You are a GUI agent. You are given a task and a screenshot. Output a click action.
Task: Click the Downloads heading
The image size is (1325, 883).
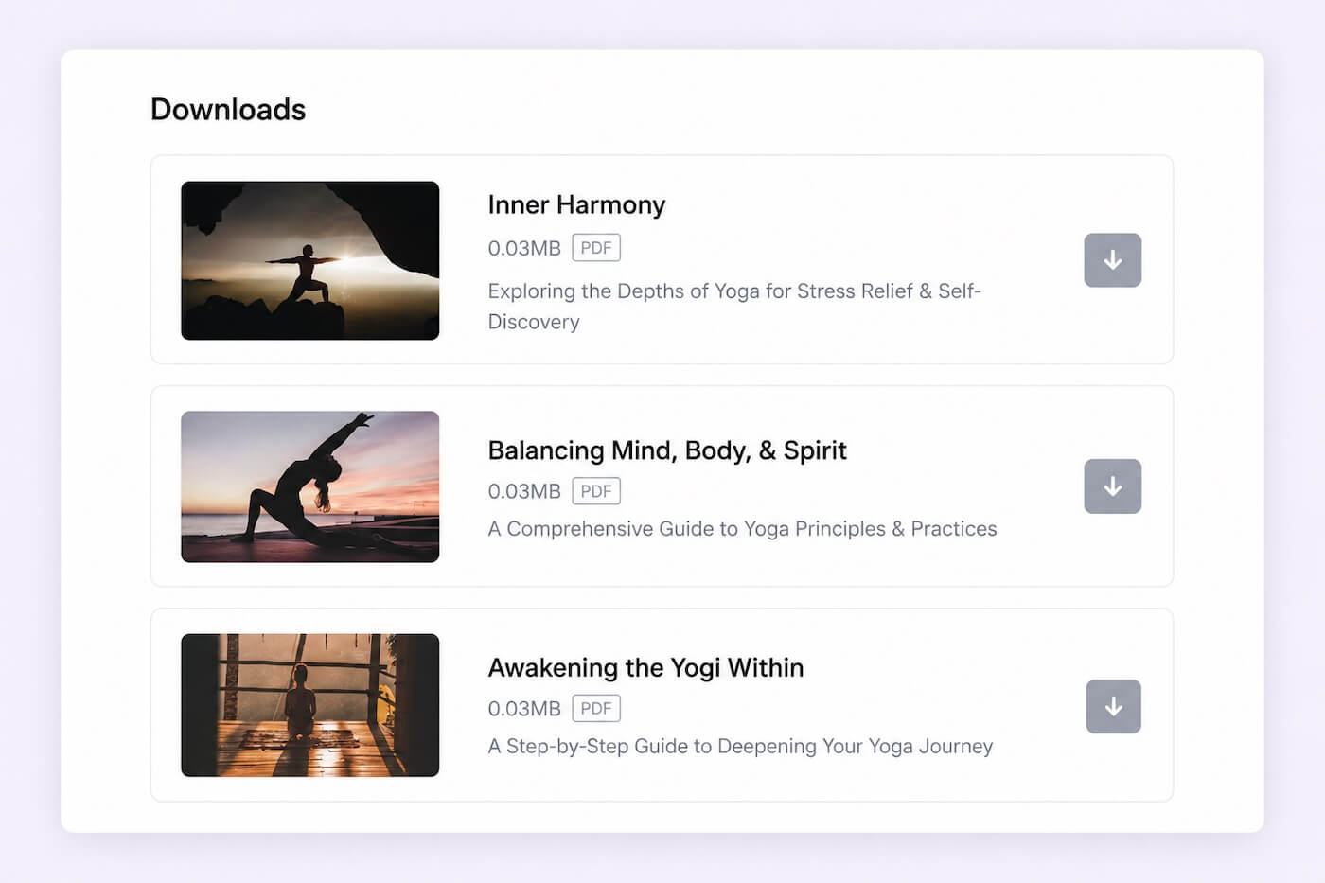[x=228, y=110]
